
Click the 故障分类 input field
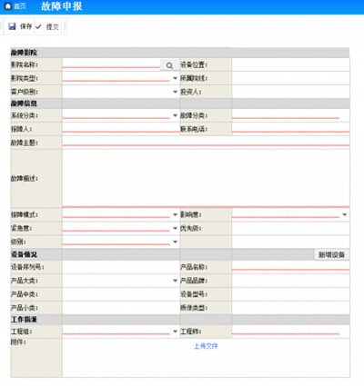(286, 115)
